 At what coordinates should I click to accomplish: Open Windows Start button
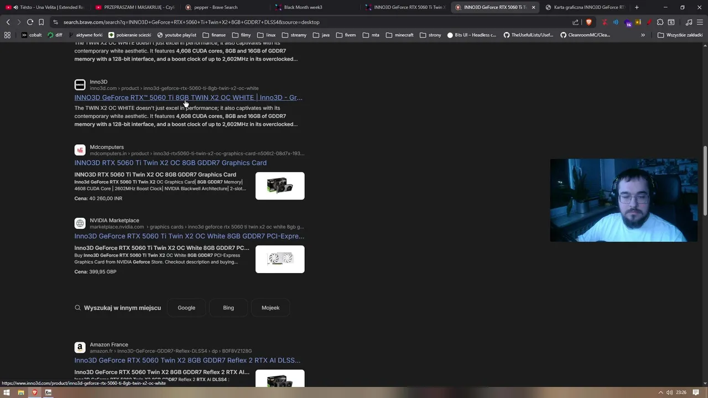click(x=7, y=392)
